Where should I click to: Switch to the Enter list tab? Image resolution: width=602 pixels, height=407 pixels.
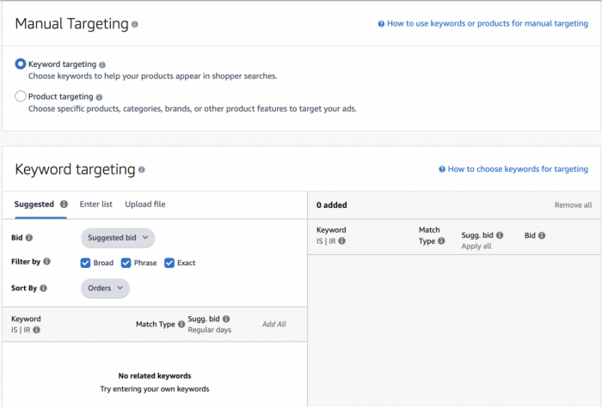tap(96, 204)
